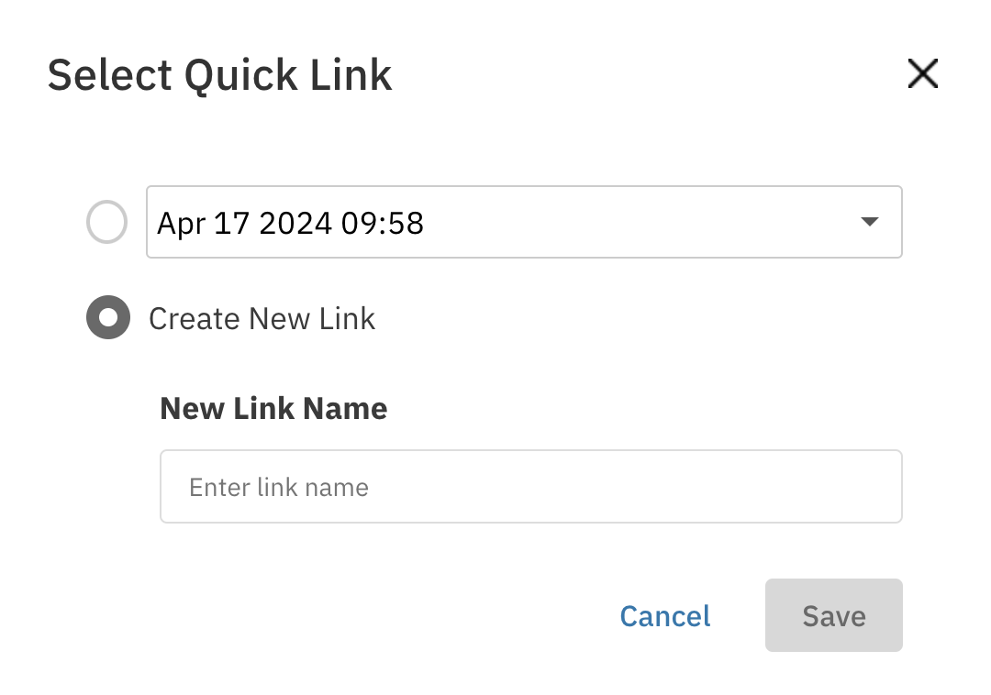Viewport: 991px width, 695px height.
Task: Click Cancel to discard the quick link
Action: [x=665, y=615]
